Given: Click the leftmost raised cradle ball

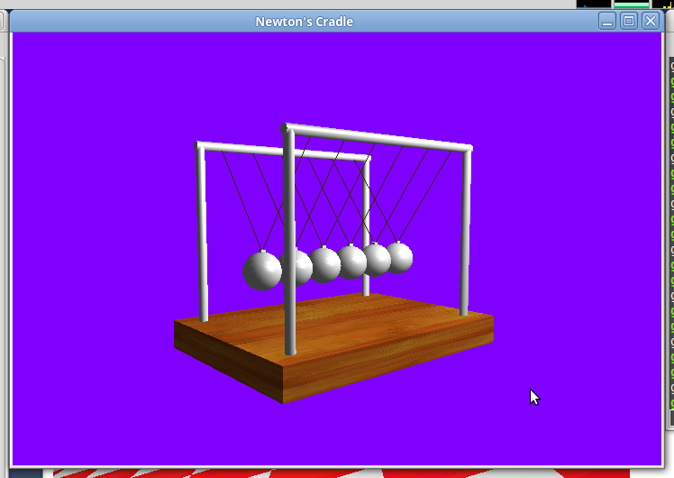Looking at the screenshot, I should point(262,271).
